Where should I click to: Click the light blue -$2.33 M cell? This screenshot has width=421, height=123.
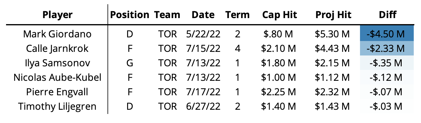[x=386, y=48]
